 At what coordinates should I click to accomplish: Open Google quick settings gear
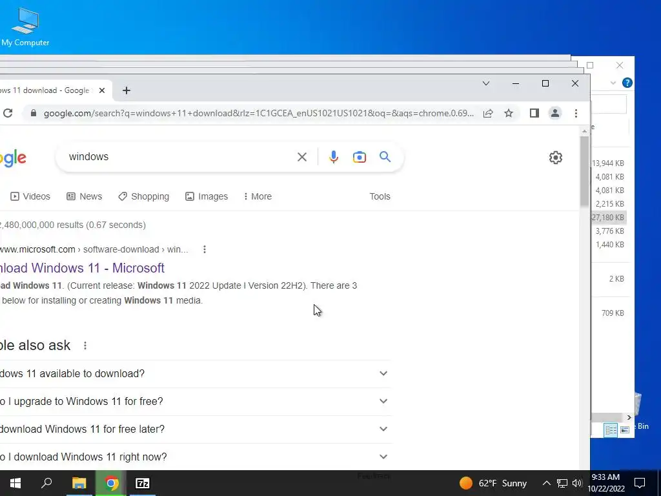(556, 158)
